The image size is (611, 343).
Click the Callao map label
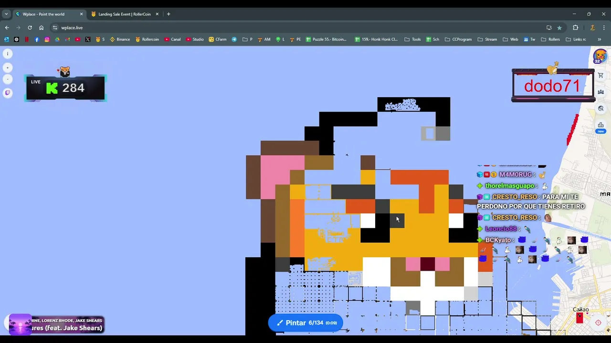pyautogui.click(x=581, y=310)
